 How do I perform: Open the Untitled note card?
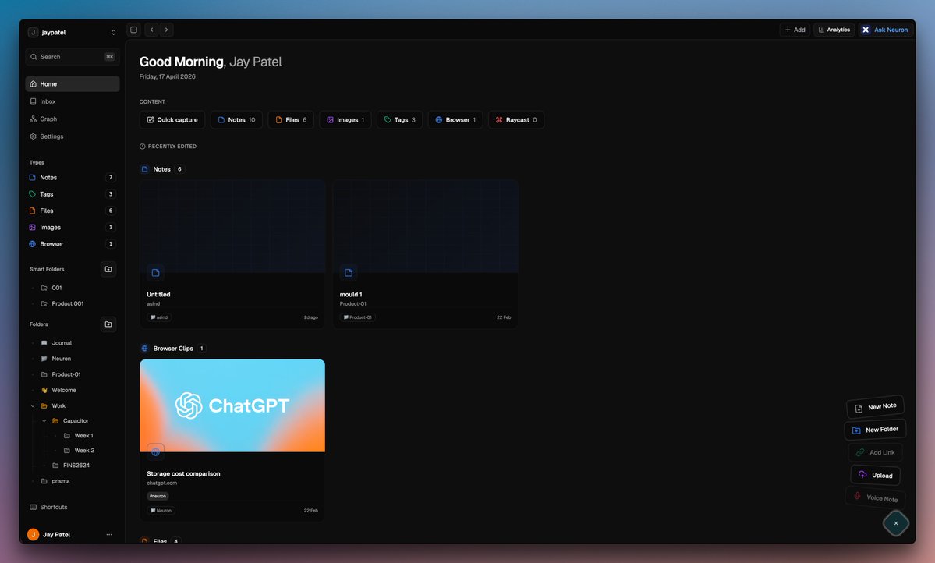point(232,254)
